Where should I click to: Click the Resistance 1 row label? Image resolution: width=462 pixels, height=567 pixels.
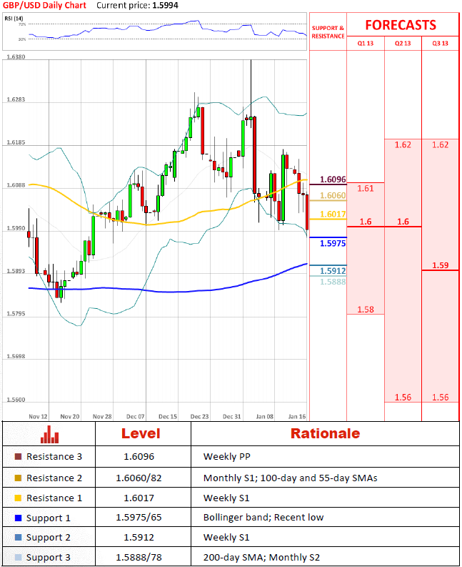(x=54, y=498)
